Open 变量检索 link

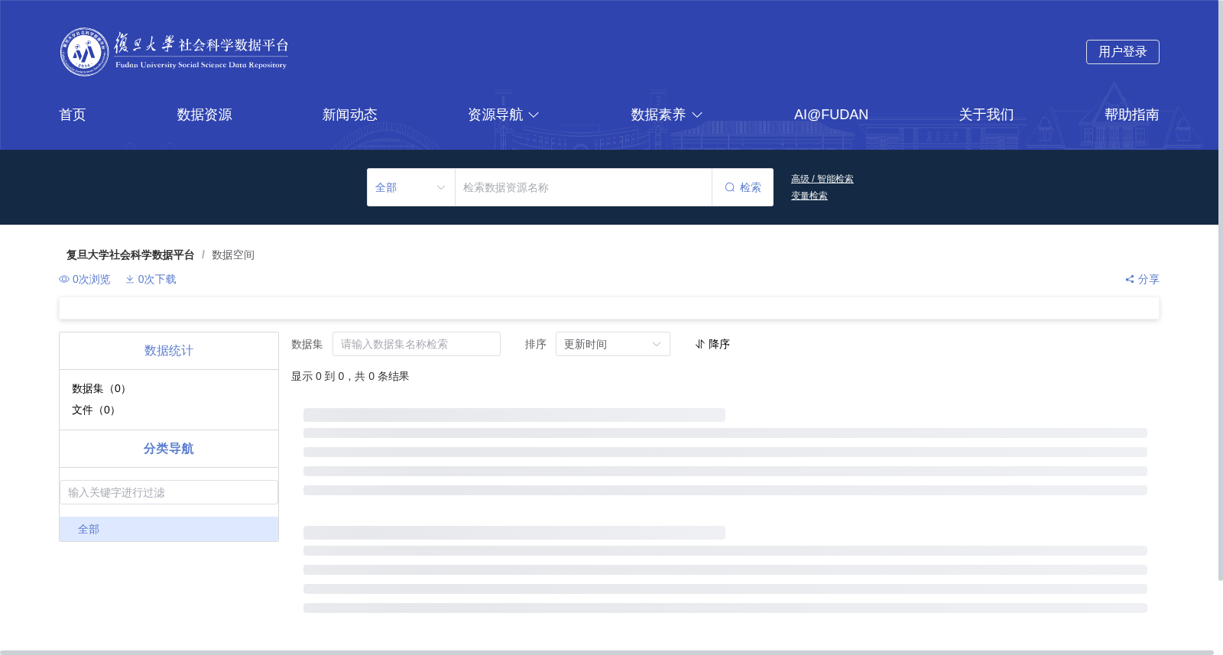[x=809, y=196]
